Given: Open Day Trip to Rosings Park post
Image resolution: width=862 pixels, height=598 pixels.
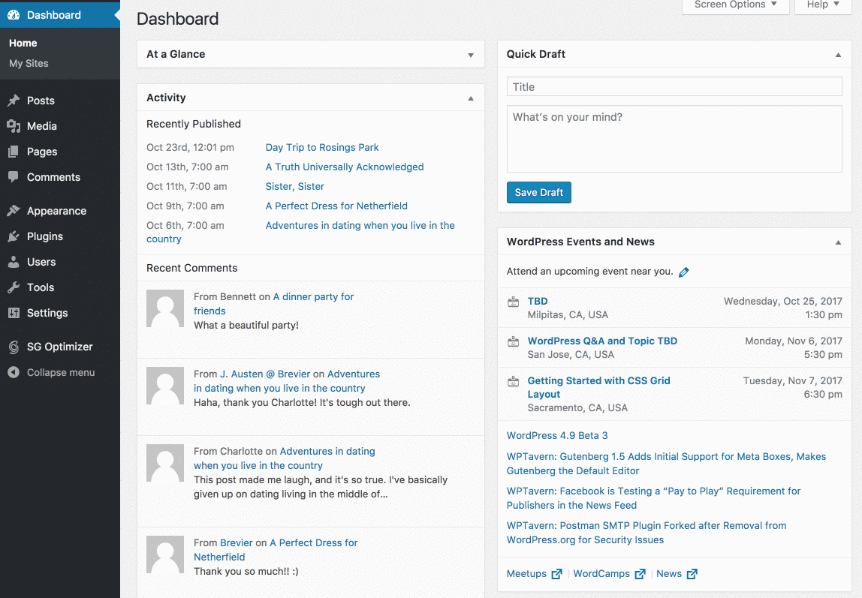Looking at the screenshot, I should (x=322, y=147).
